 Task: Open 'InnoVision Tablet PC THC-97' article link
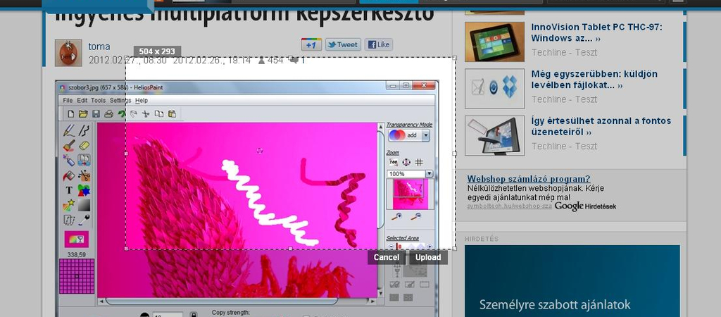[597, 32]
